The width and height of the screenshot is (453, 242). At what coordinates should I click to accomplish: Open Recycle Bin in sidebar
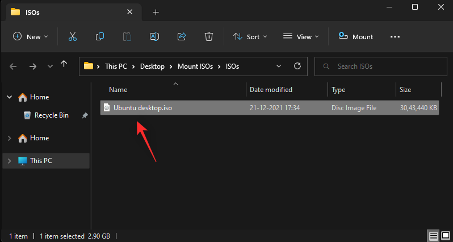click(52, 115)
